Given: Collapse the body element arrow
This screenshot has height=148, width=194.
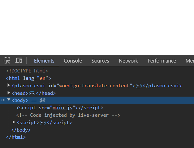Looking at the screenshot, I should pyautogui.click(x=9, y=100).
